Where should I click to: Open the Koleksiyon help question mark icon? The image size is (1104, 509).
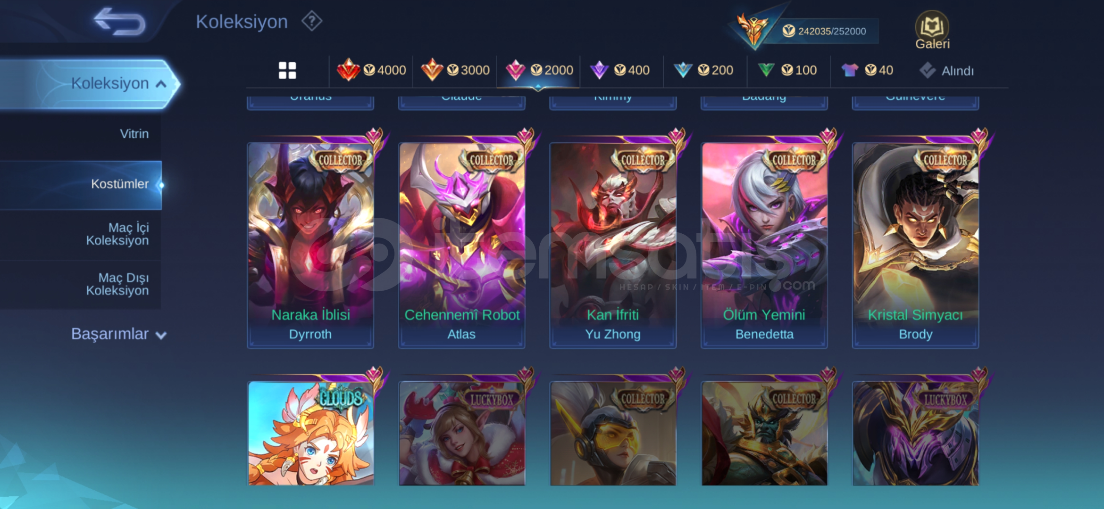coord(312,21)
